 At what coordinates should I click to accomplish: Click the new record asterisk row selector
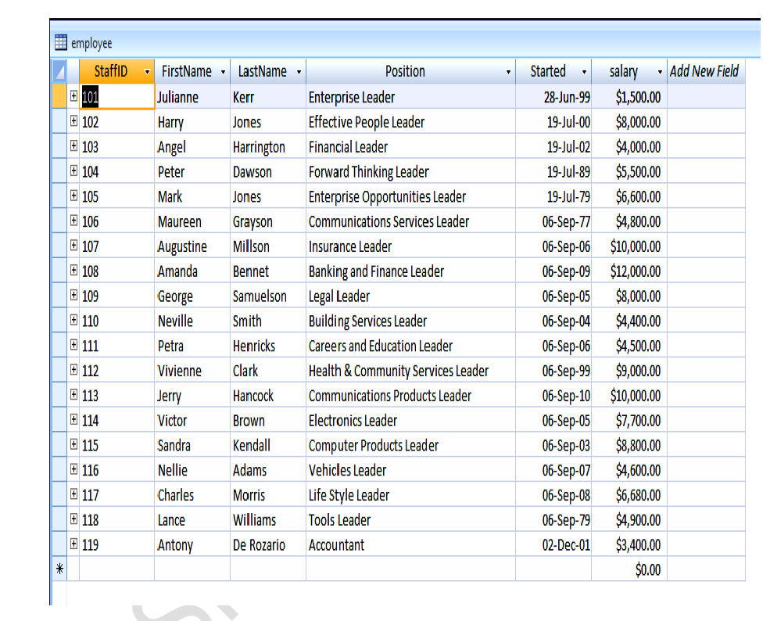pyautogui.click(x=59, y=569)
